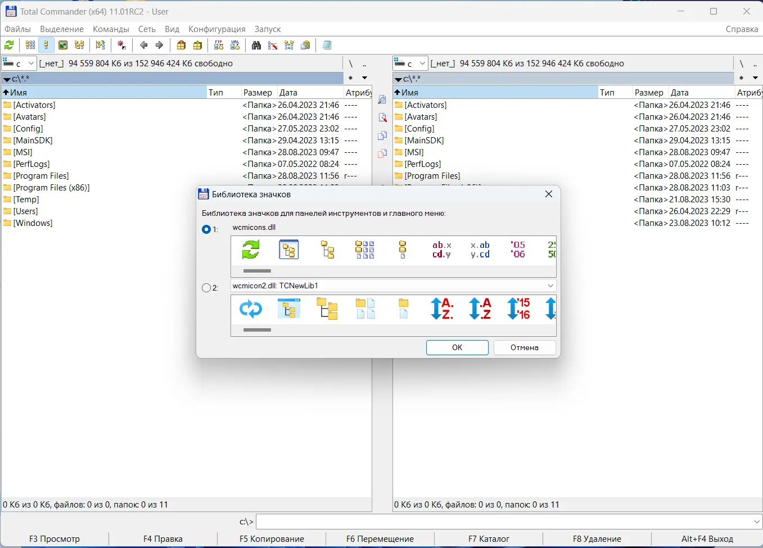Screen dimensions: 763x548
Task: Choose the '15 '16 sort icon in wcmicon2.dll
Action: 518,309
